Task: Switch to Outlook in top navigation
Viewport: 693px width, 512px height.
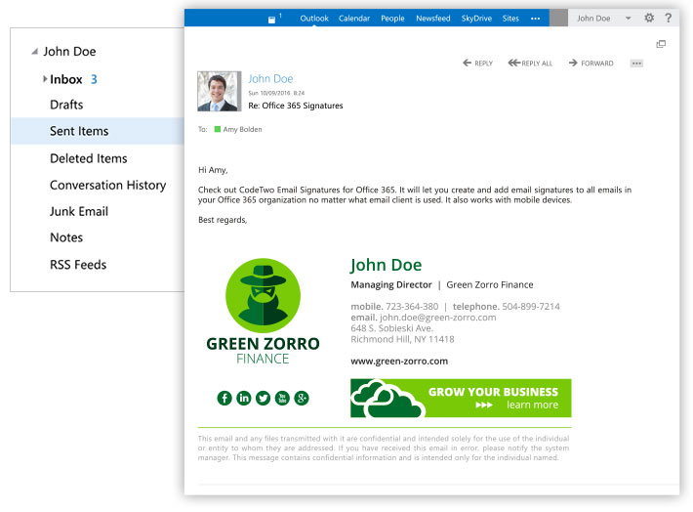Action: (314, 19)
